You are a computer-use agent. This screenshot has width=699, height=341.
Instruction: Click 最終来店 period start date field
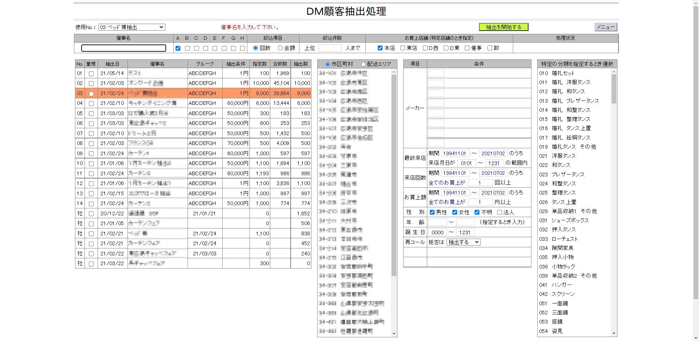tap(455, 153)
